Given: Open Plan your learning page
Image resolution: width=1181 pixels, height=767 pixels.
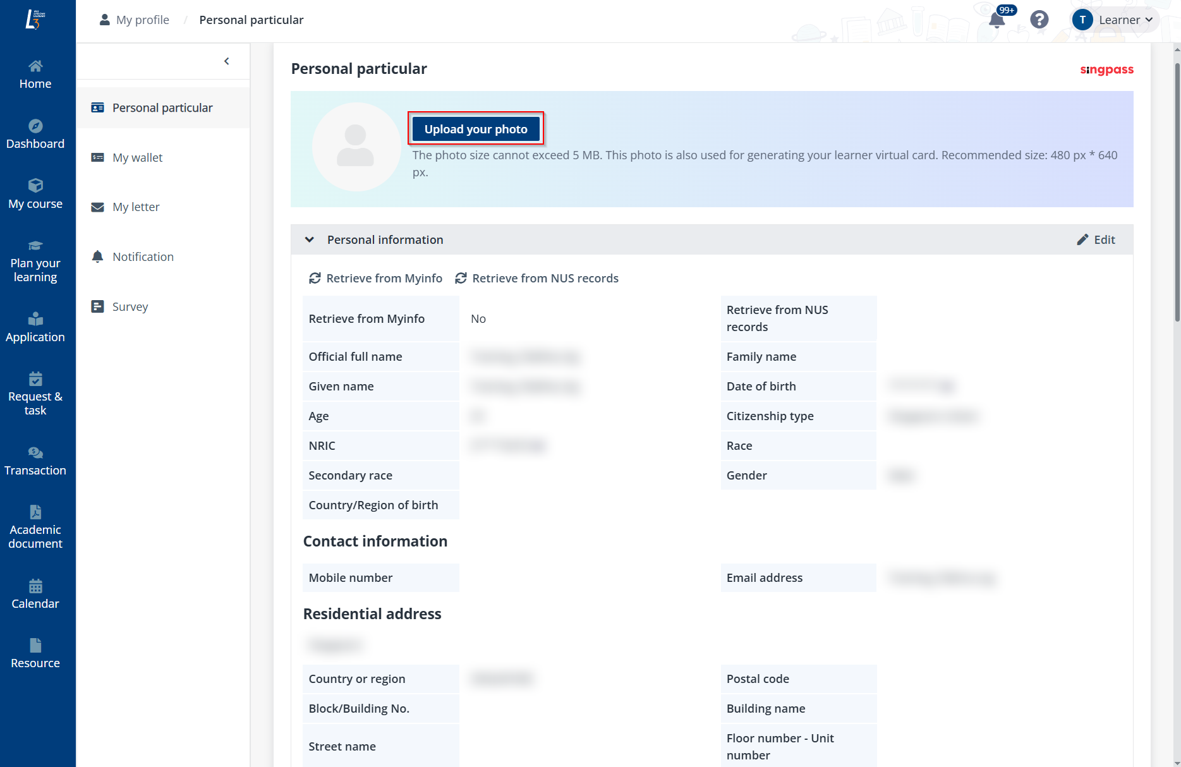Looking at the screenshot, I should pos(35,262).
